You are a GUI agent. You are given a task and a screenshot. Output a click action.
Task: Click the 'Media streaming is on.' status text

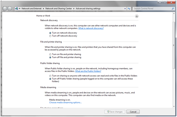tap(60, 100)
